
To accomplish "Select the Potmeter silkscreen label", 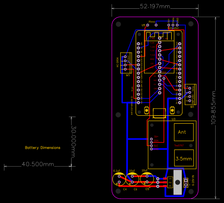I will click(x=173, y=28).
